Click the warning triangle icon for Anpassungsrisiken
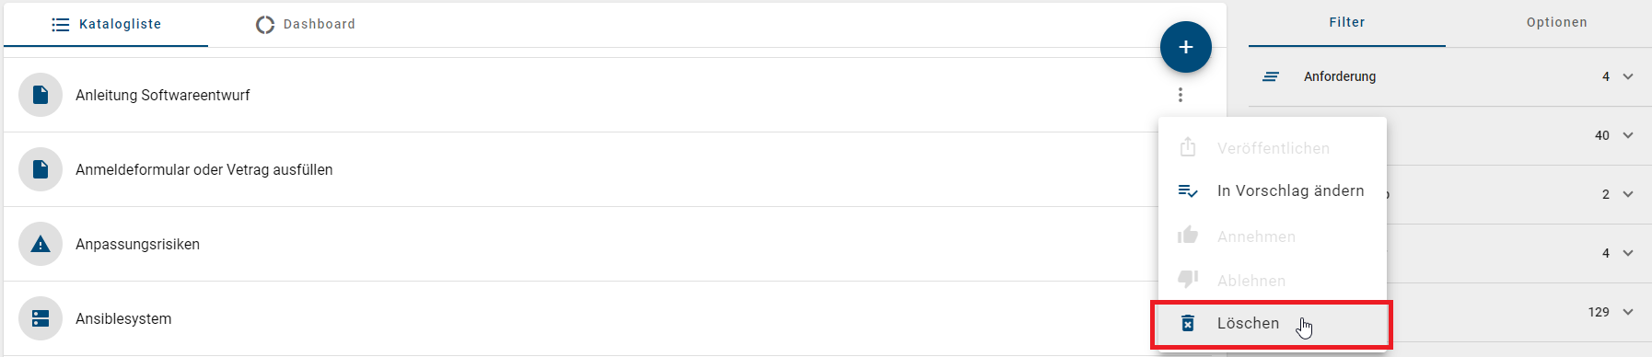Viewport: 1652px width, 357px height. point(41,244)
